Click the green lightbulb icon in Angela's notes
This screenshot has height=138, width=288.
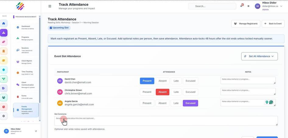[267, 102]
